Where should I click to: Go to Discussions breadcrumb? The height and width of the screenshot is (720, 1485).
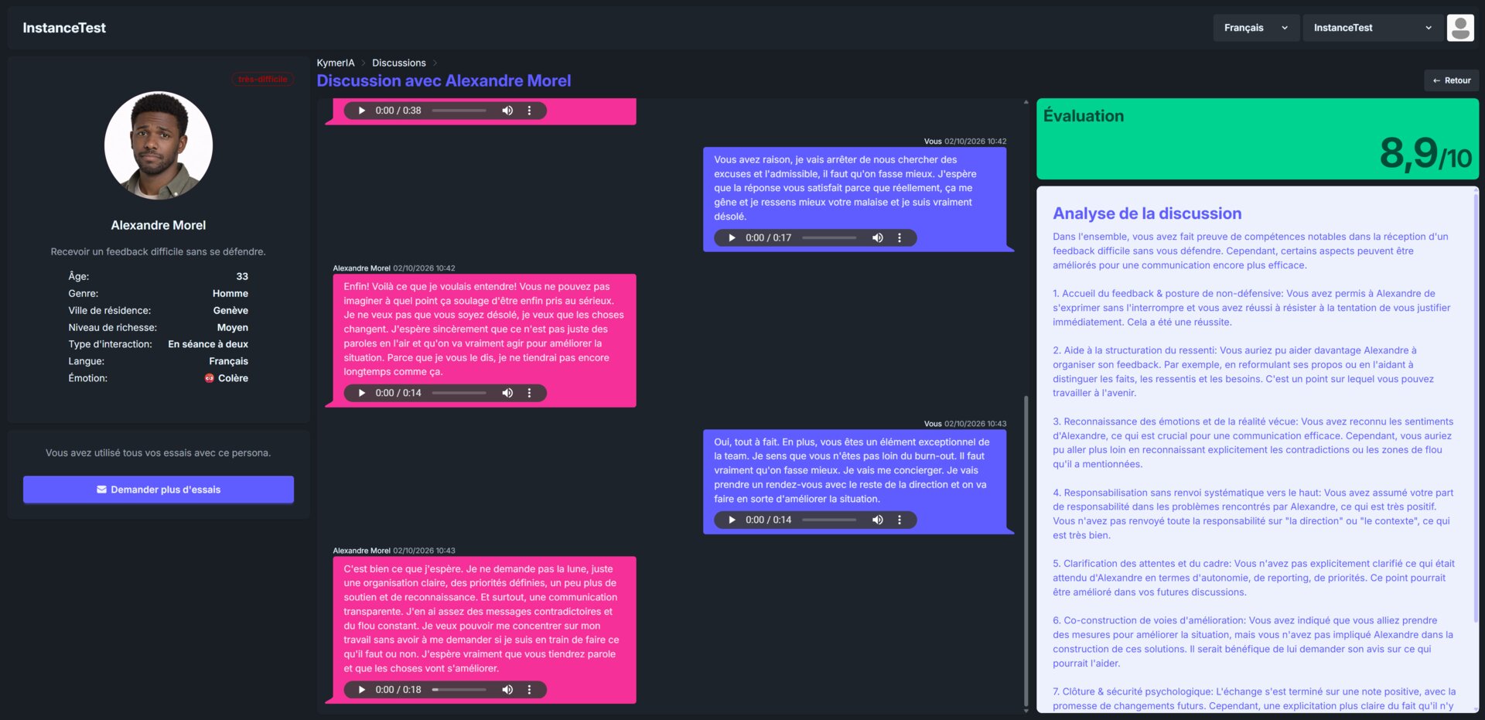399,63
